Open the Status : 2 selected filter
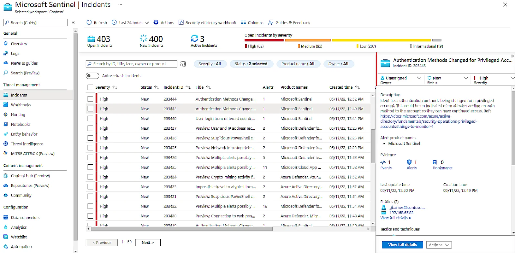This screenshot has width=515, height=253. 251,64
